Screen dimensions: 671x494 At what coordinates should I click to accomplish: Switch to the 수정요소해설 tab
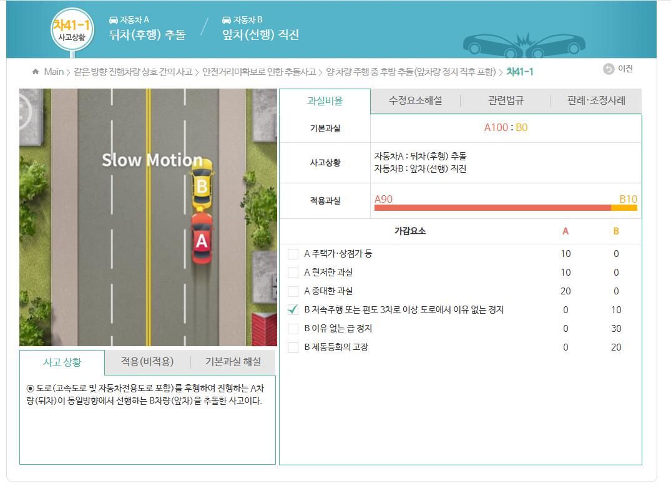coord(415,100)
